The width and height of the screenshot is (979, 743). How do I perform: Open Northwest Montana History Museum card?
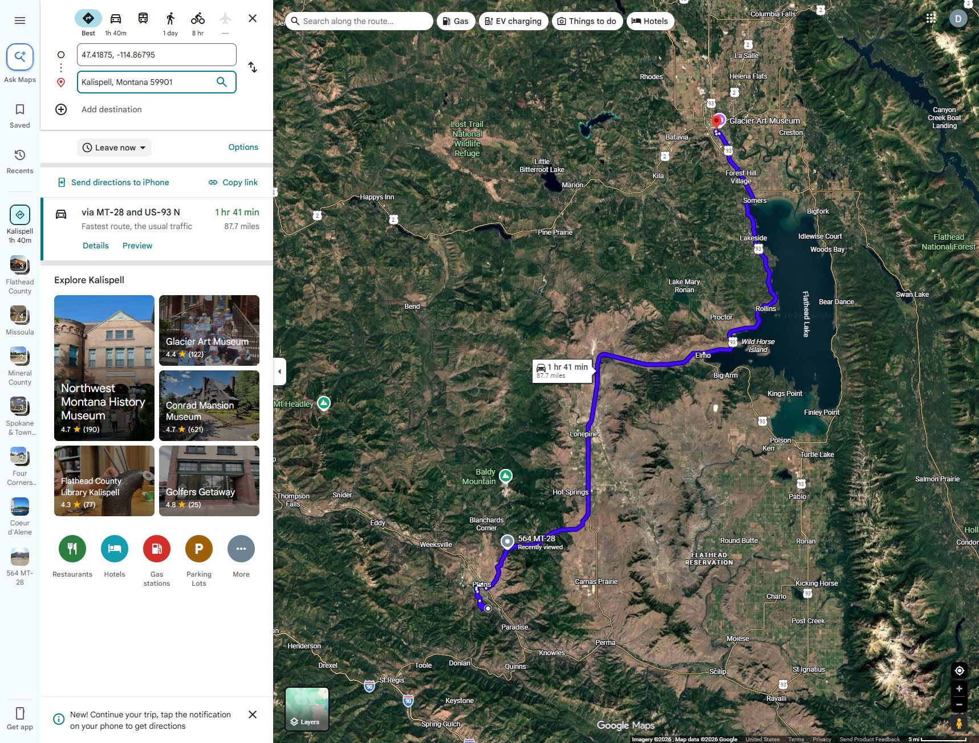104,368
